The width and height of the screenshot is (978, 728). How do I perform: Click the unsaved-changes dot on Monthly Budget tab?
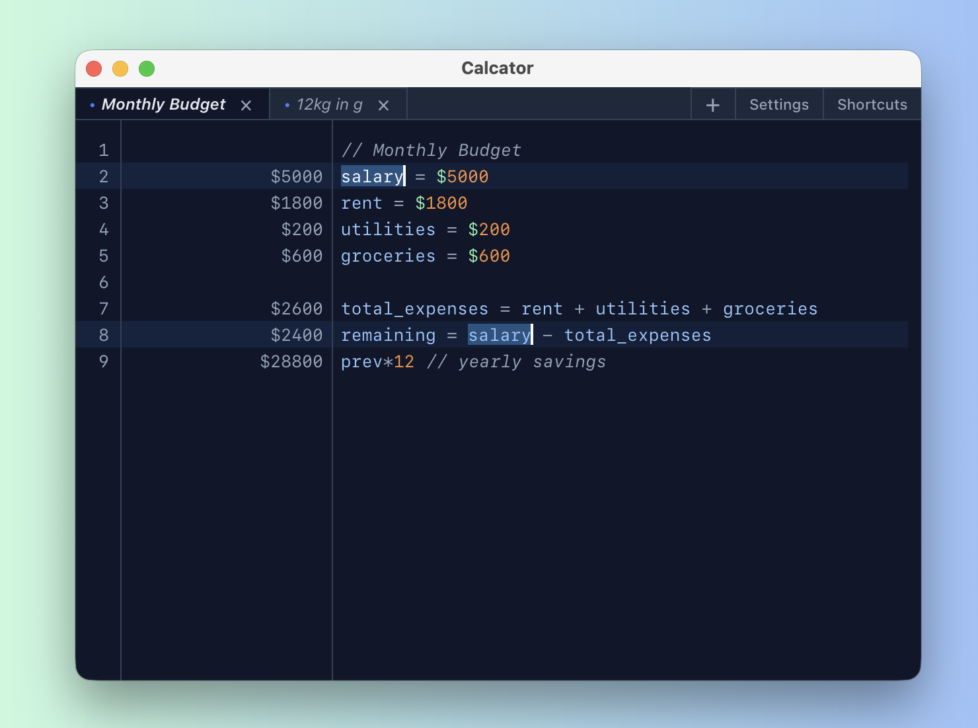(91, 104)
